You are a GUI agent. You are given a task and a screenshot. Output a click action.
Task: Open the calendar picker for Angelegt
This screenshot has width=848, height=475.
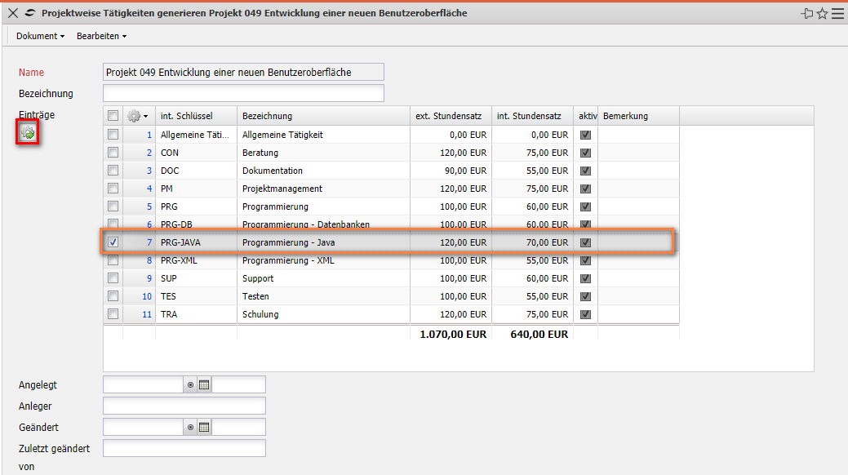click(x=204, y=384)
